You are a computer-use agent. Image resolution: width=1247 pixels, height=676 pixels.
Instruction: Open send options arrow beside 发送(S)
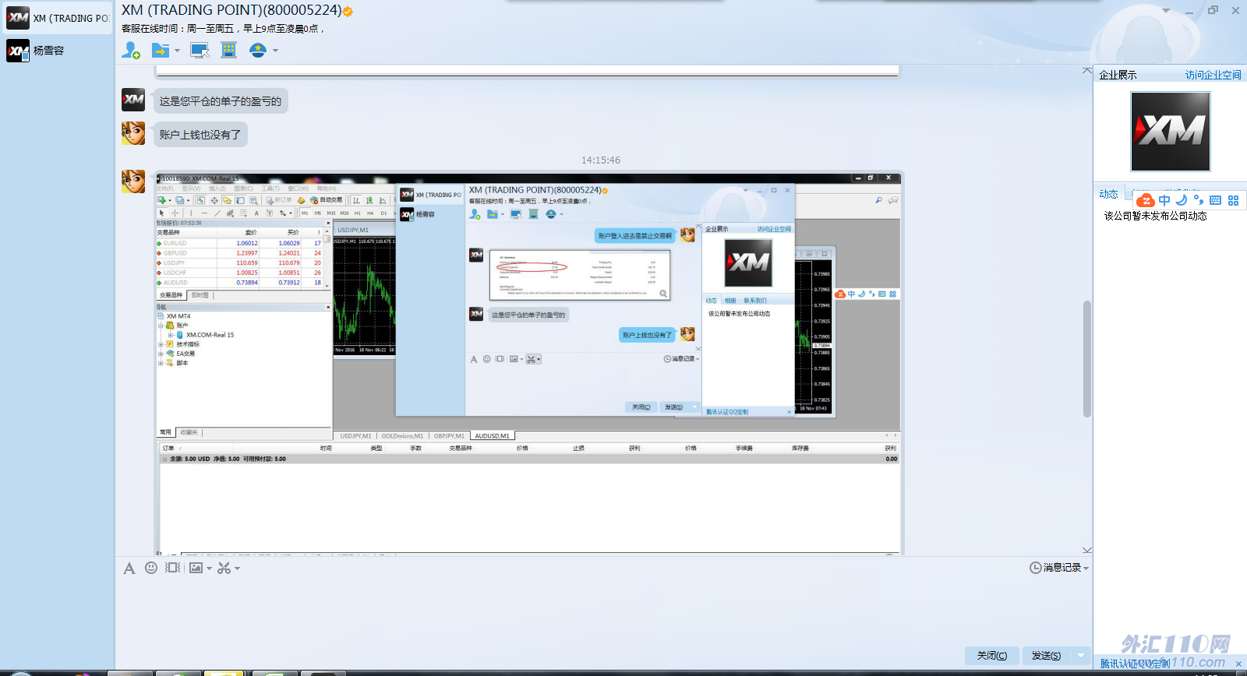pyautogui.click(x=1081, y=656)
